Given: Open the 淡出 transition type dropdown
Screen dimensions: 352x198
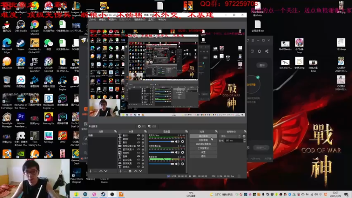Looking at the screenshot, I should point(230,136).
